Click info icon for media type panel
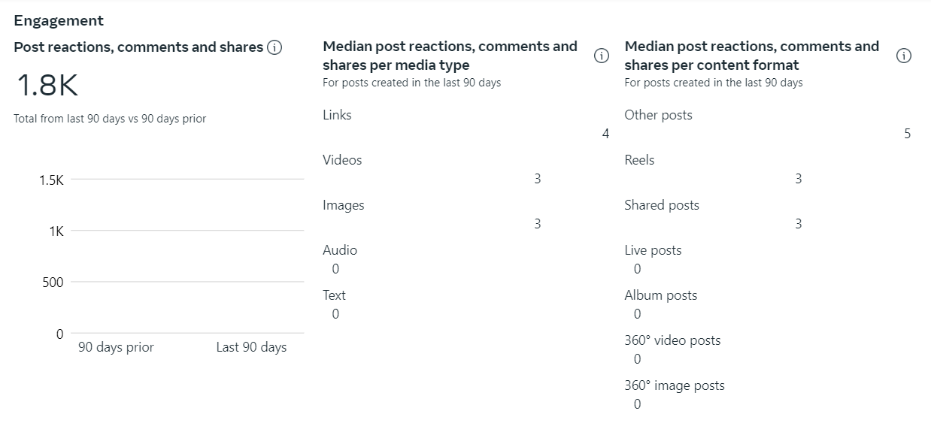Screen dimensions: 931x435 point(602,56)
